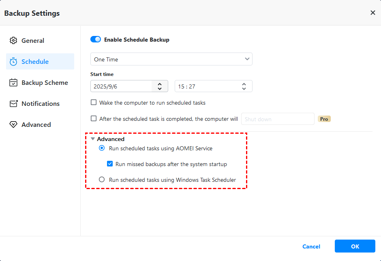Toggle the Enable Schedule Backup switch
Viewport: 381px width, 261px height.
[96, 40]
